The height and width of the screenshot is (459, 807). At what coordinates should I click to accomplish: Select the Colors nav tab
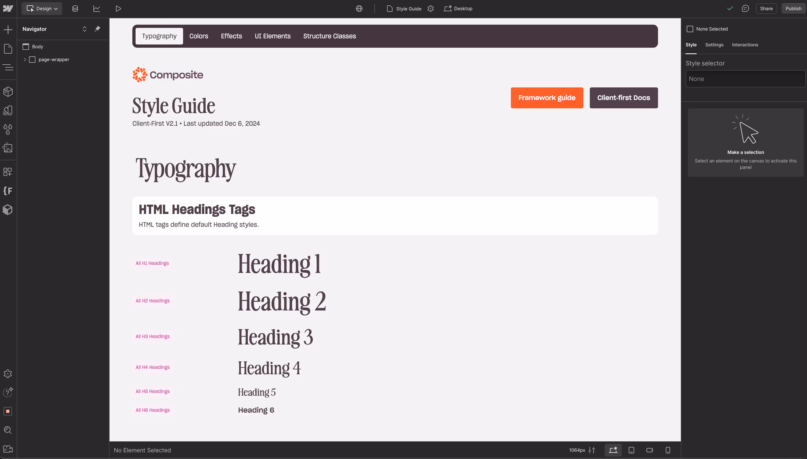tap(198, 36)
